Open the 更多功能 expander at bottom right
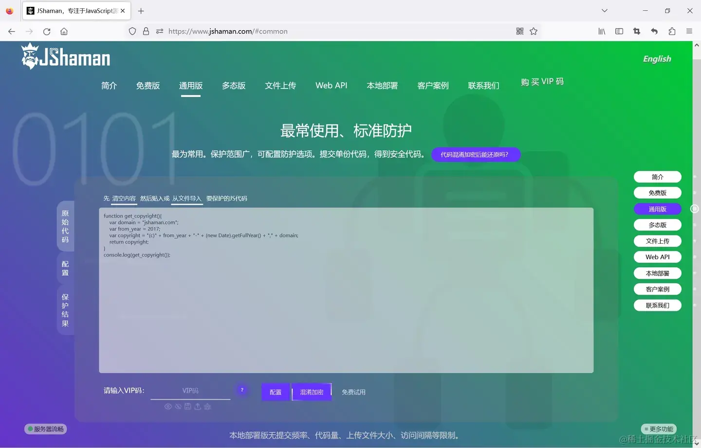 (659, 429)
